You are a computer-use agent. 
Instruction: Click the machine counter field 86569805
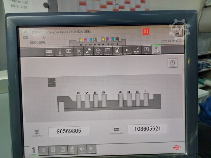pos(69,131)
